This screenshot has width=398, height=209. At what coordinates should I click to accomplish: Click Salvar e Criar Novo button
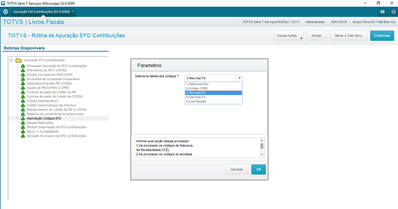click(x=348, y=36)
